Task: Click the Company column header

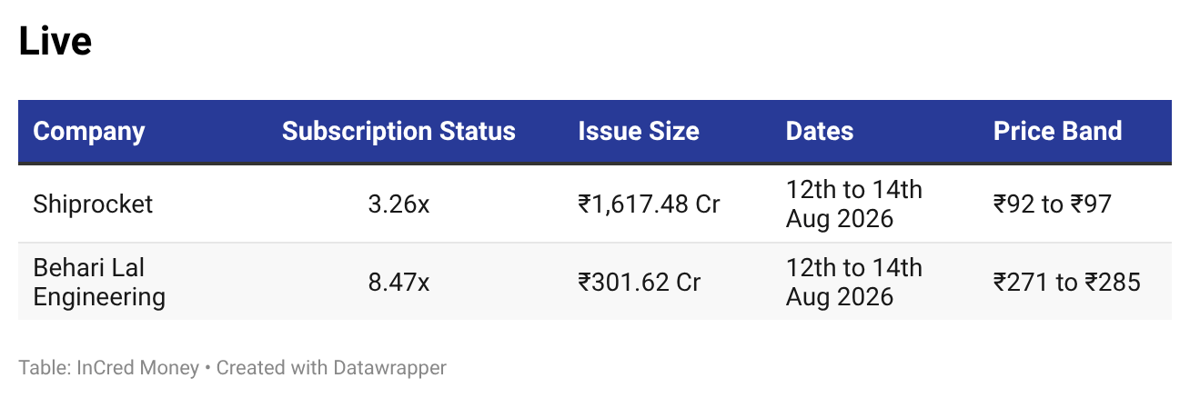Action: (x=89, y=131)
